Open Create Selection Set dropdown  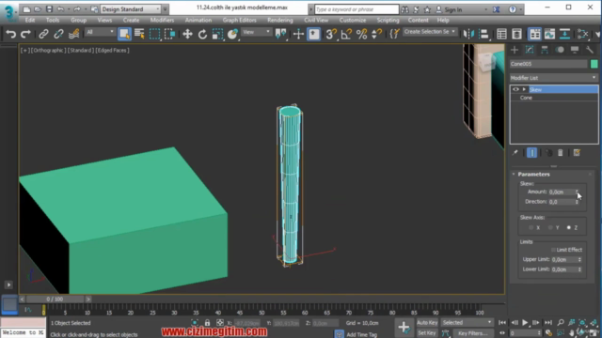point(430,32)
